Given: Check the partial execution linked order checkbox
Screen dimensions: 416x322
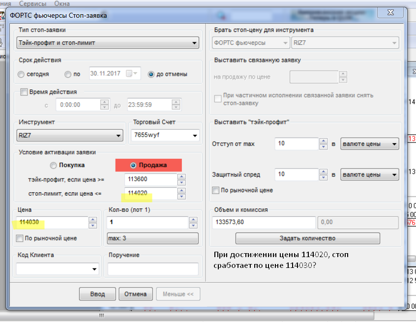Looking at the screenshot, I should pos(218,99).
